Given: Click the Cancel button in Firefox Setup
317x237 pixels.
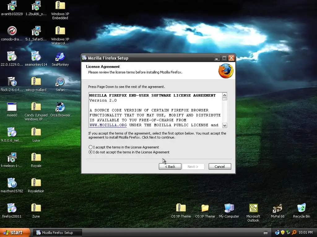Looking at the screenshot, I should click(x=220, y=166).
